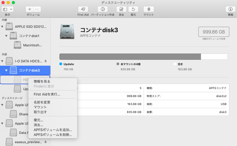Select First Aidを実行... in context menu
The height and width of the screenshot is (146, 237).
click(47, 94)
